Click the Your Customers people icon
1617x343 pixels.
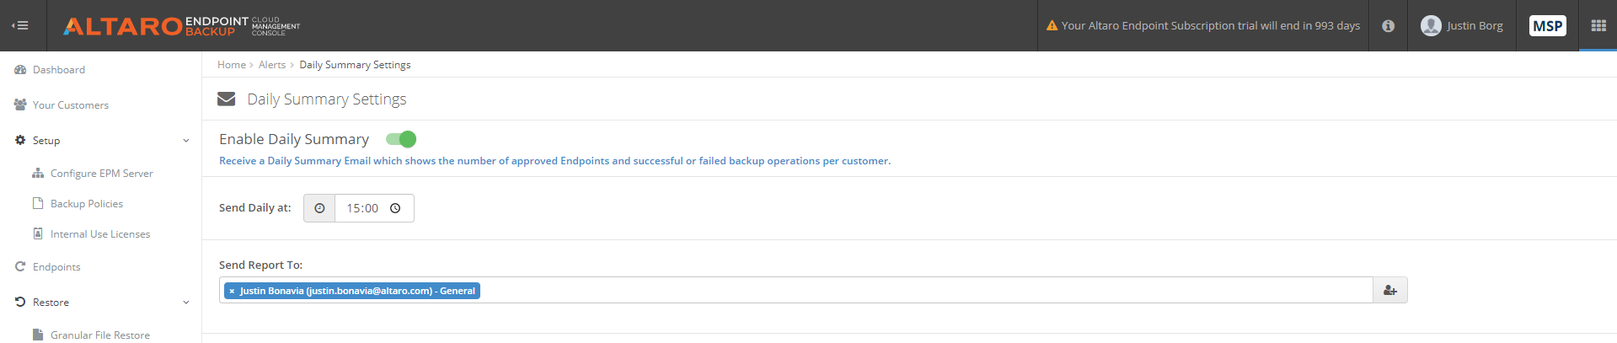click(x=20, y=105)
